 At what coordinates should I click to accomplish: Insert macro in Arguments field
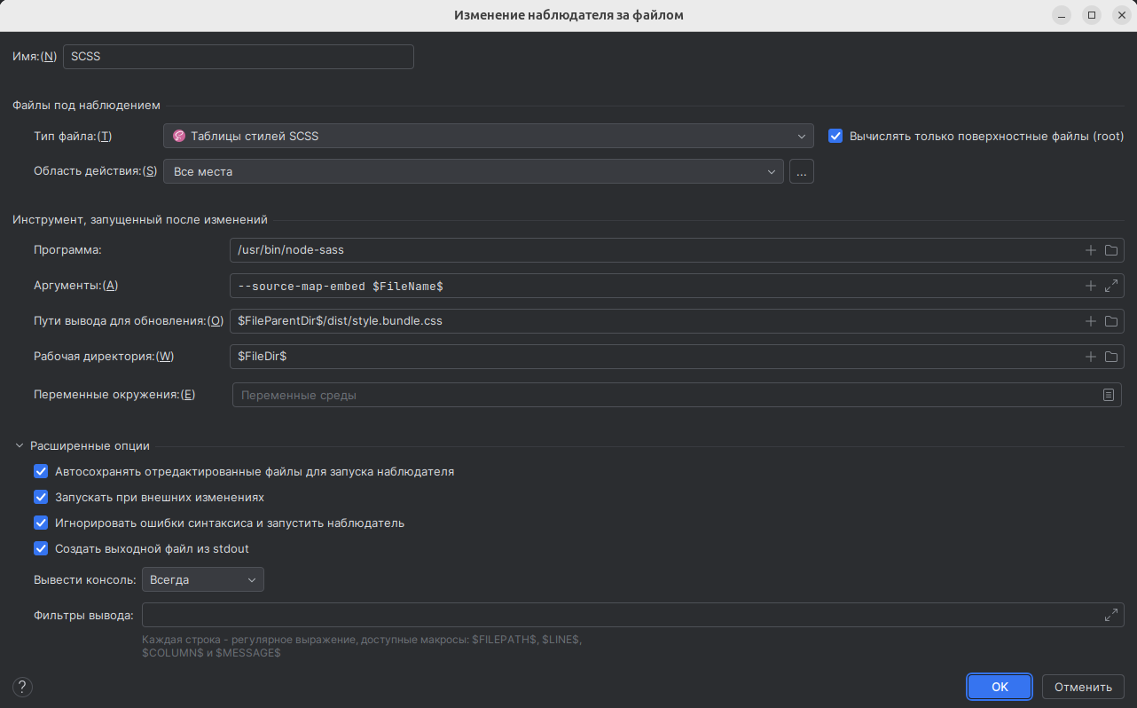1091,286
